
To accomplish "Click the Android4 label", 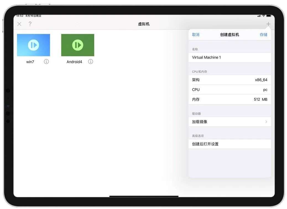I will point(74,62).
